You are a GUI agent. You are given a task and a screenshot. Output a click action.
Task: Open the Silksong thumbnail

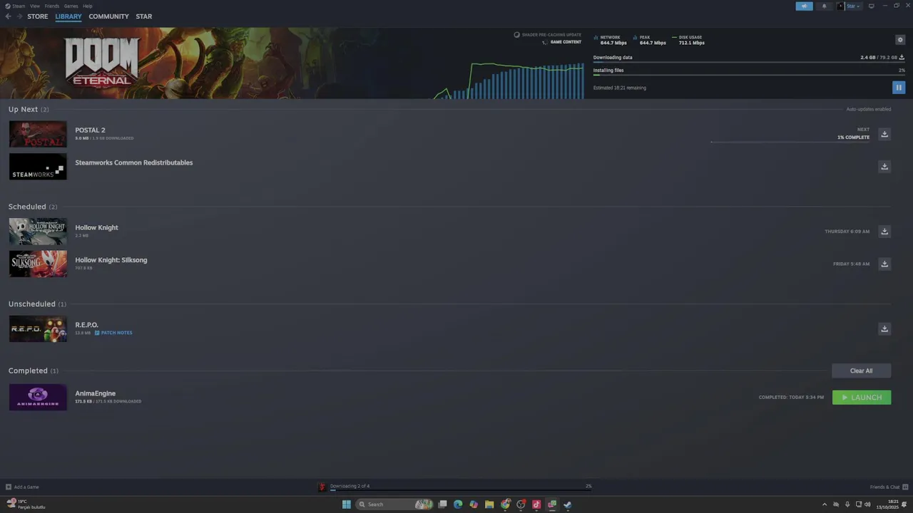click(38, 264)
